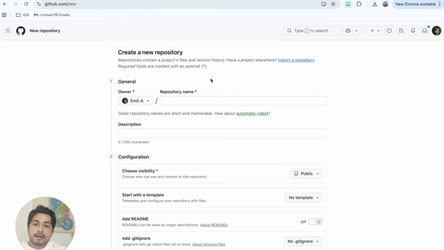Click the 0 / 350 characters counter
This screenshot has width=444, height=250.
(133, 142)
